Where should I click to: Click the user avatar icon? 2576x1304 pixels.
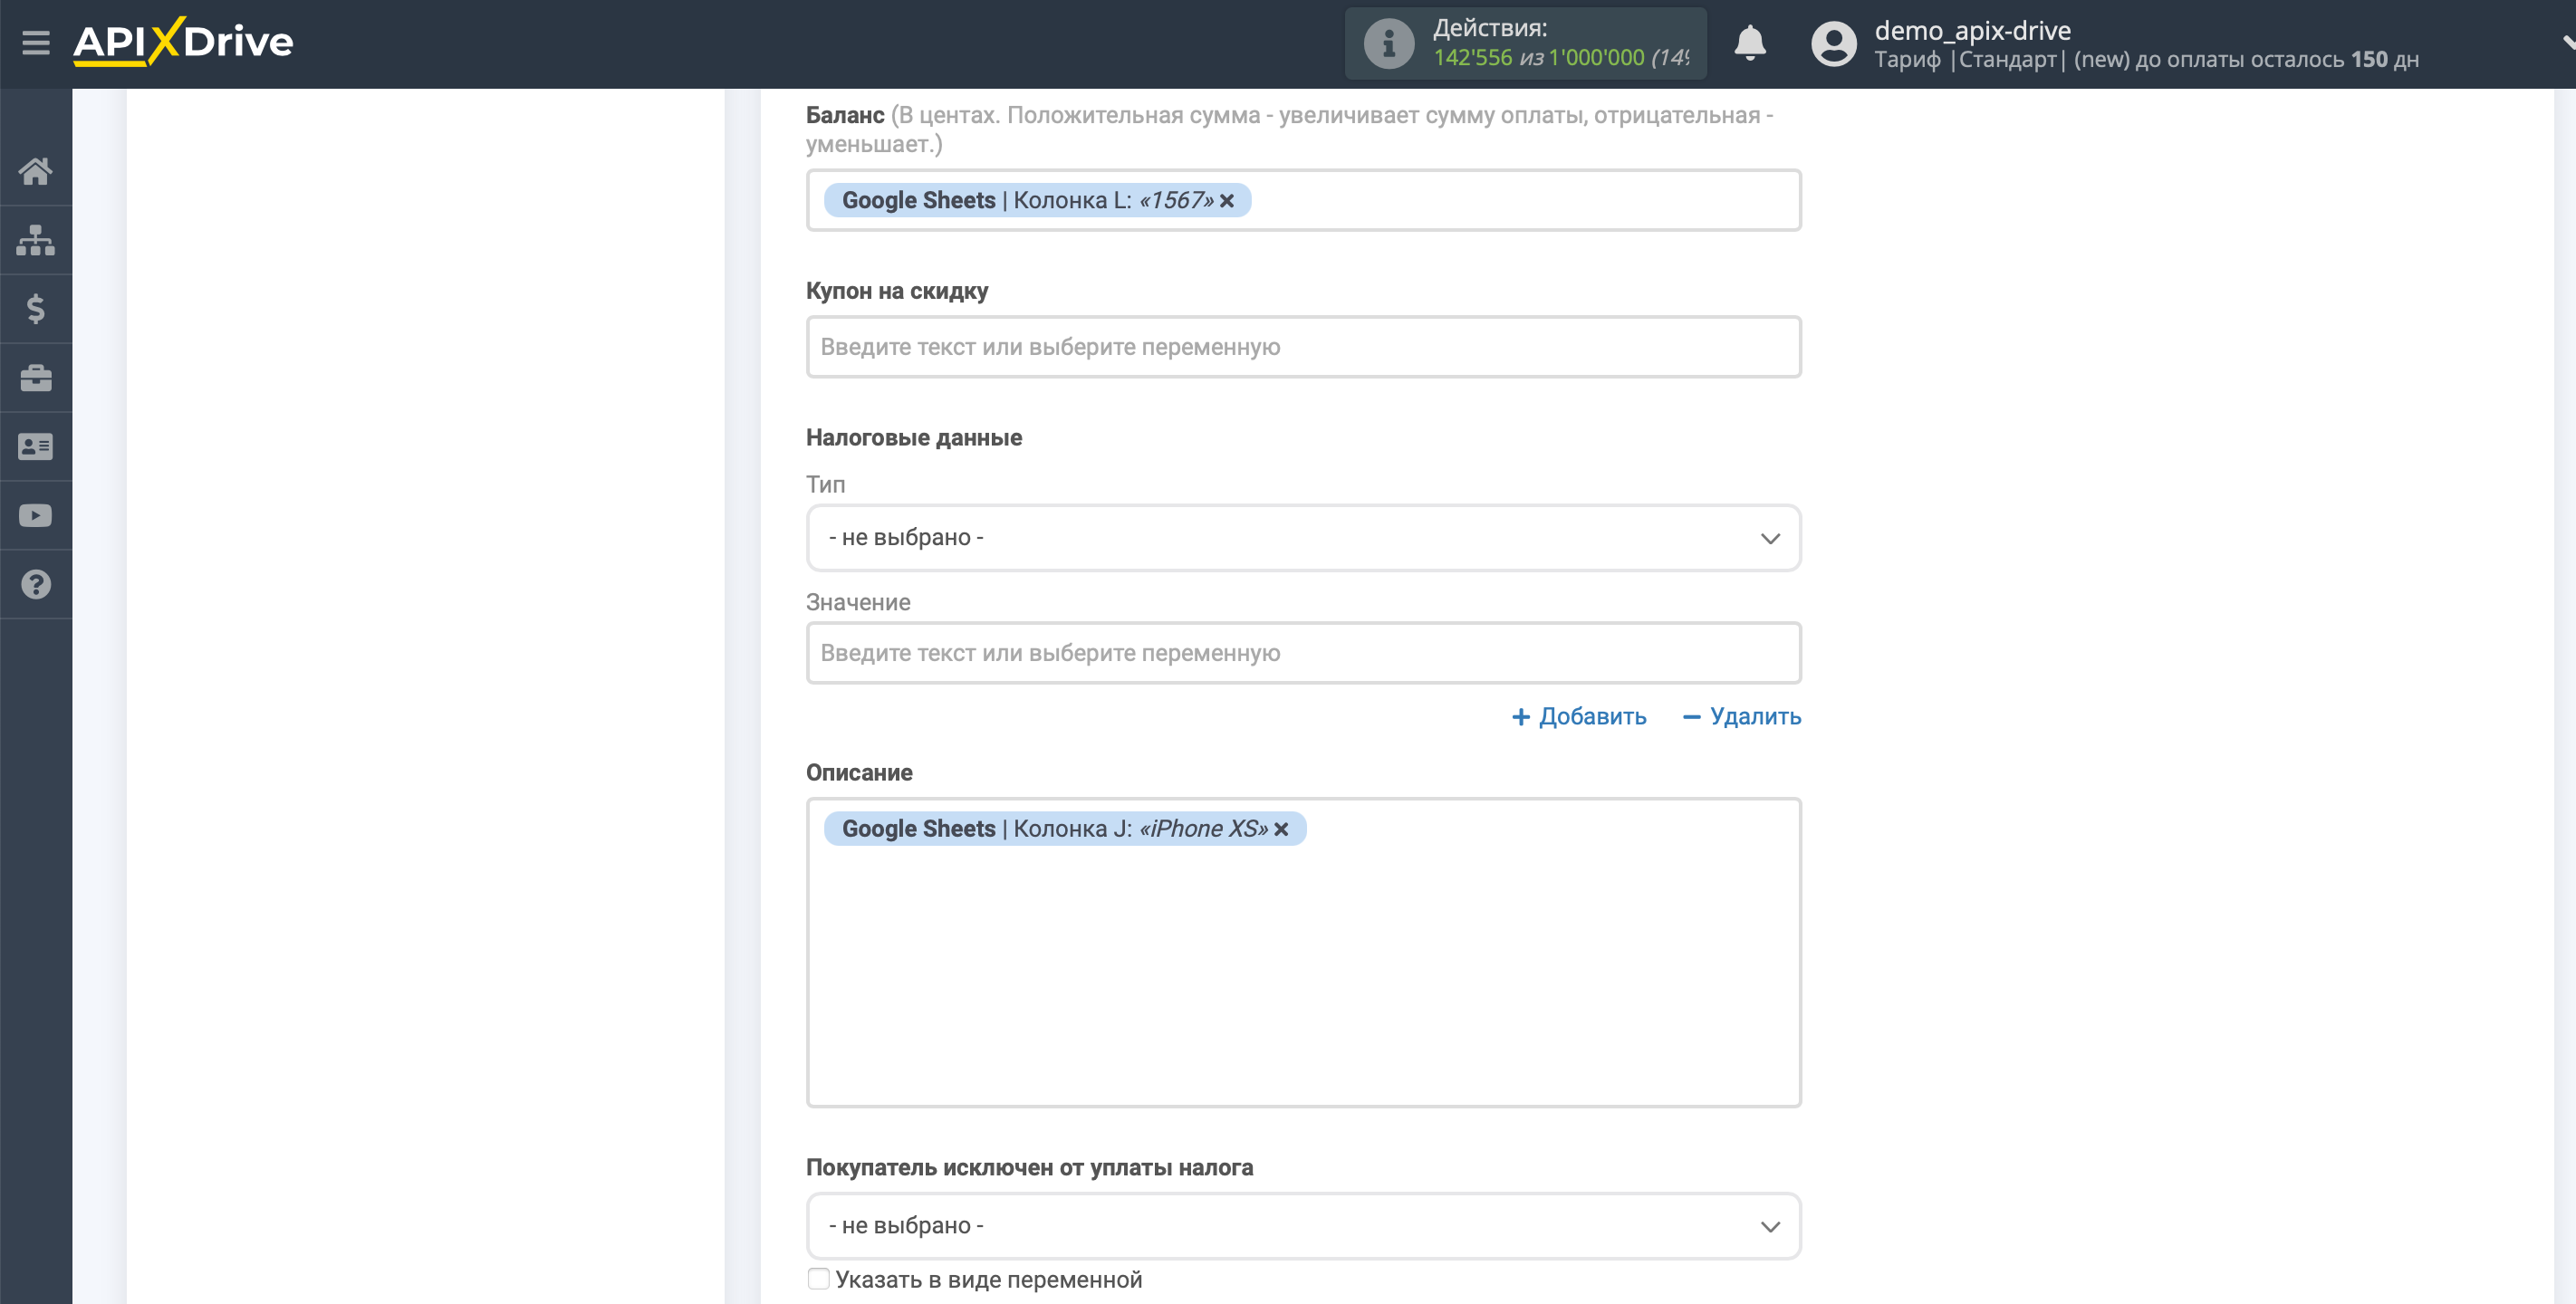click(x=1833, y=43)
